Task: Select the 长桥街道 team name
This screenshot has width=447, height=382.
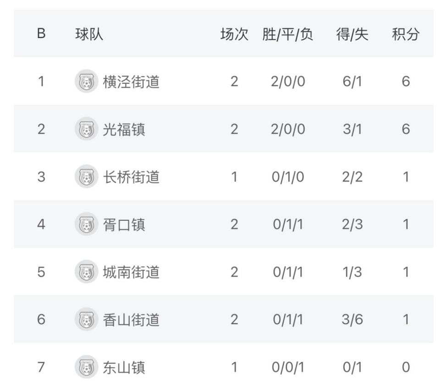Action: click(x=131, y=177)
